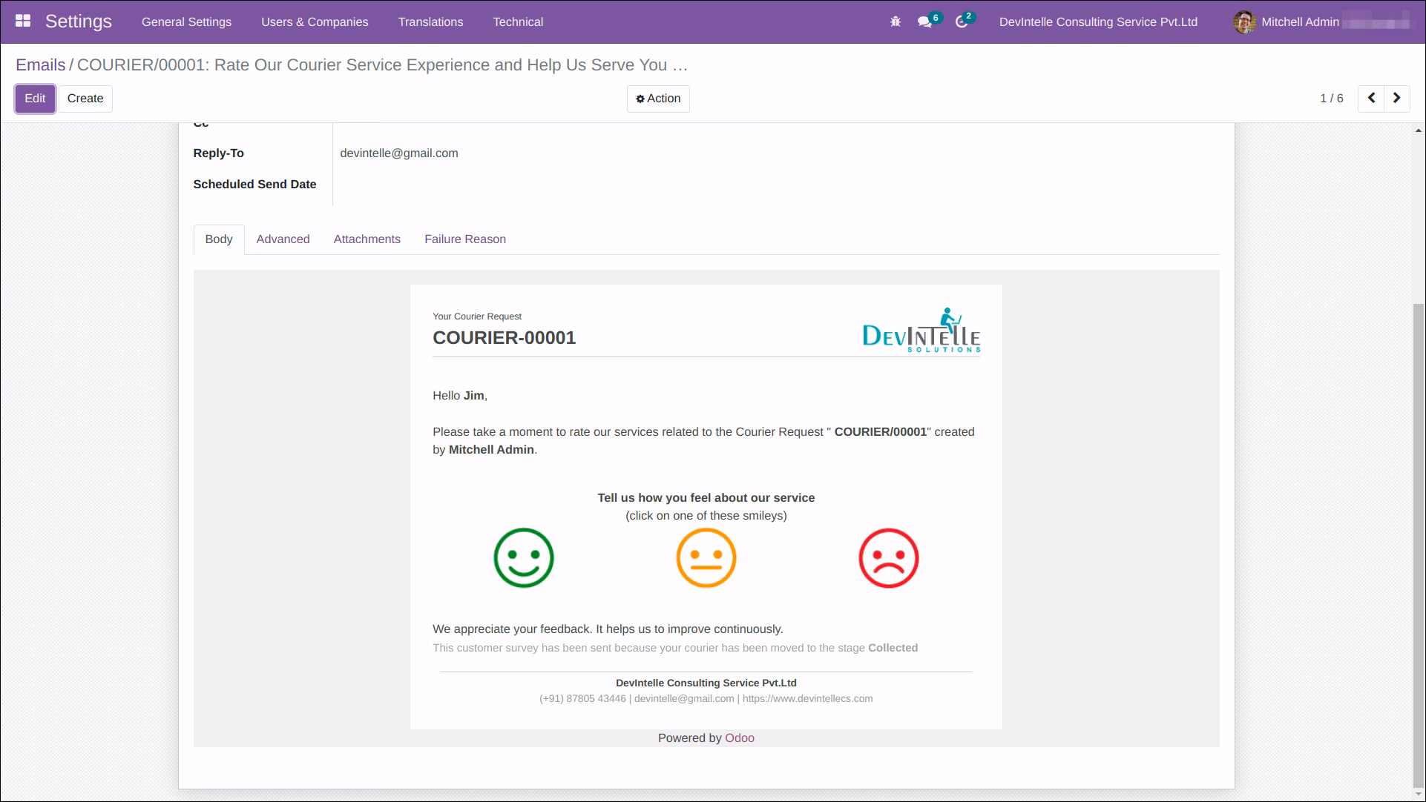Click the green happy smiley

click(524, 558)
